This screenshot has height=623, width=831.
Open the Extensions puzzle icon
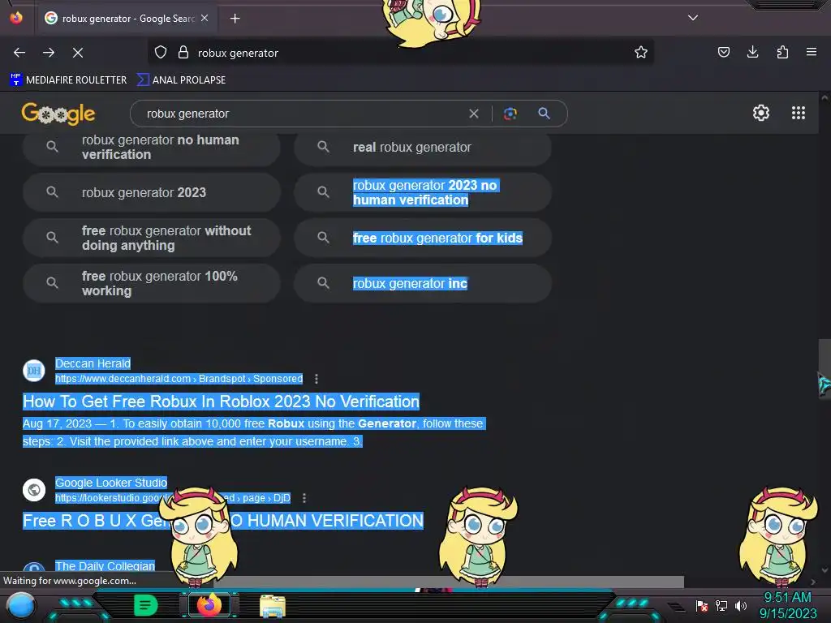[782, 53]
